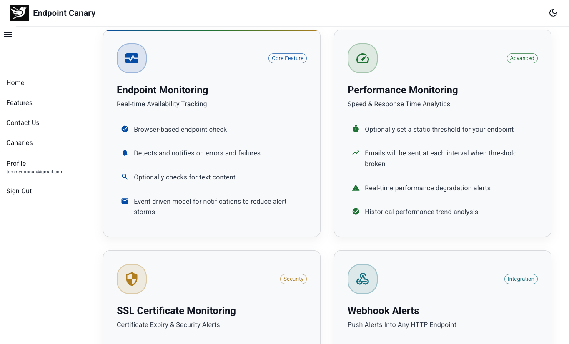
Task: Click the Endpoint Monitoring heading
Action: [162, 90]
